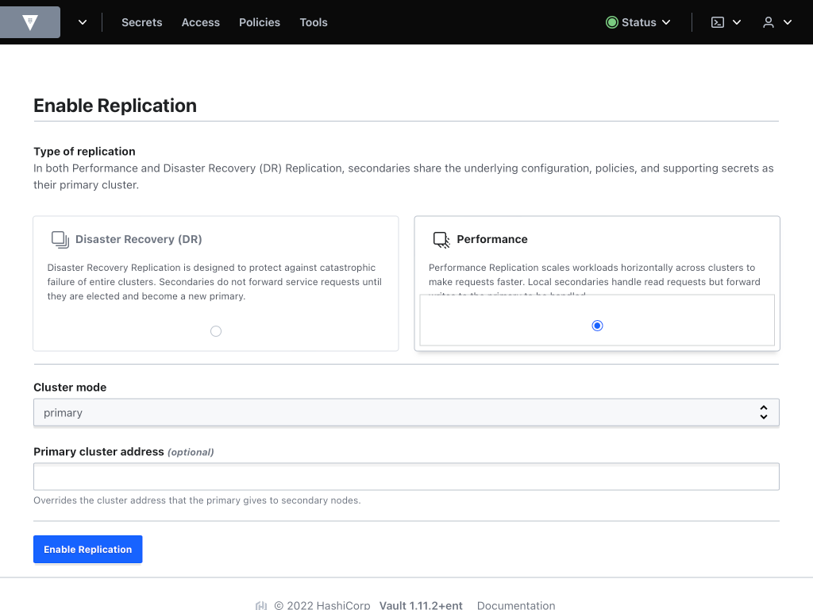The height and width of the screenshot is (610, 813).
Task: Click the HashiCorp icon in the footer
Action: (x=261, y=605)
